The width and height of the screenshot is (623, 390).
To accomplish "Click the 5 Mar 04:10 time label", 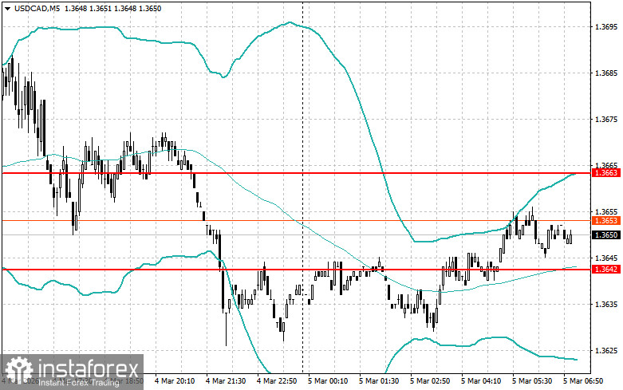I will (481, 381).
